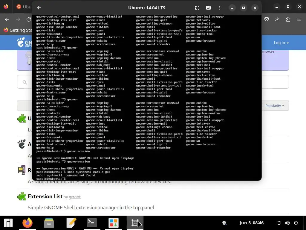
Task: Toggle fullscreen in the Ubuntu 14.04 LTS window
Action: [x=197, y=8]
